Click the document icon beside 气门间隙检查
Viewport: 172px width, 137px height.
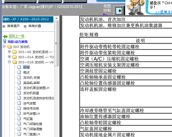[19, 124]
